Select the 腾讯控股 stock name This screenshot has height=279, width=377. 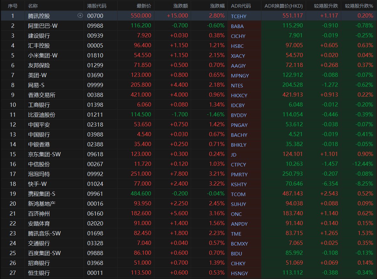[39, 16]
